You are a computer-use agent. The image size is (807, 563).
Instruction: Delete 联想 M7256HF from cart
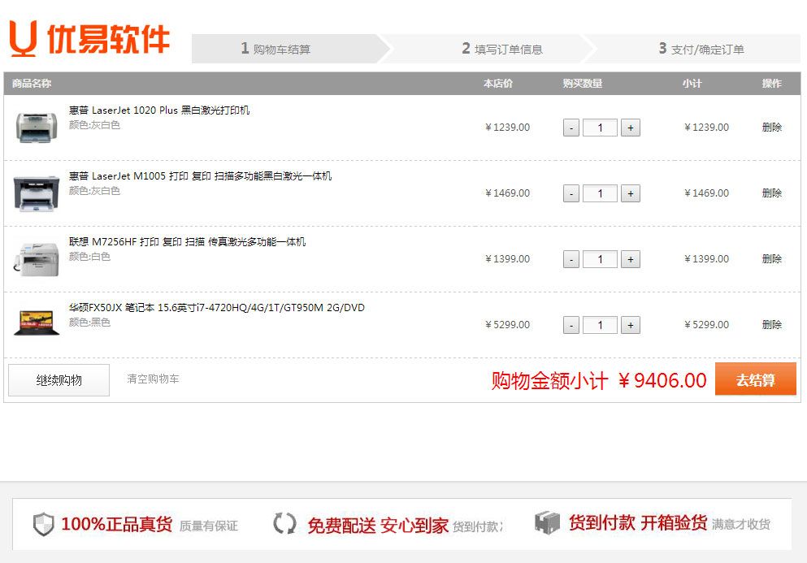click(771, 259)
